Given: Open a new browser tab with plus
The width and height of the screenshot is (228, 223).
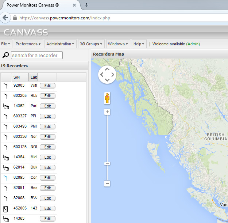Looking at the screenshot, I should pyautogui.click(x=86, y=5).
